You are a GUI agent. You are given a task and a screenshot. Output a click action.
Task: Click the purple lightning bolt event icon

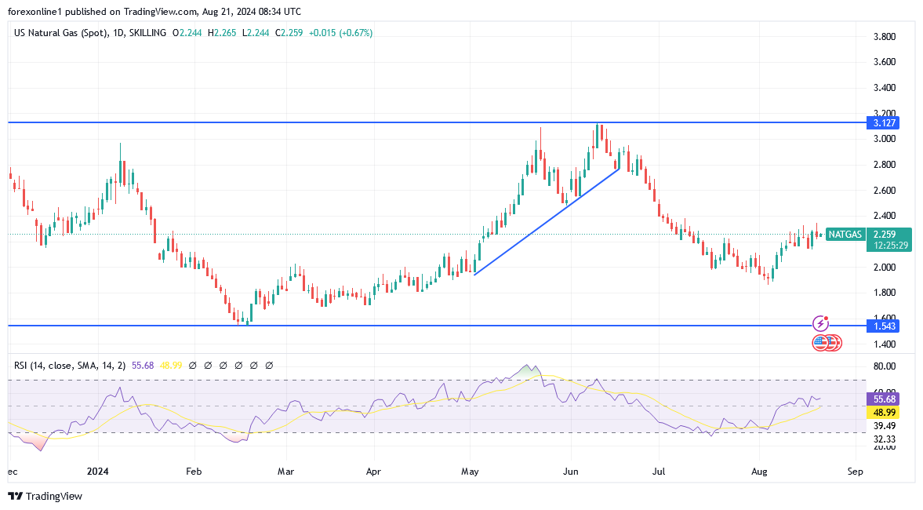coord(820,323)
